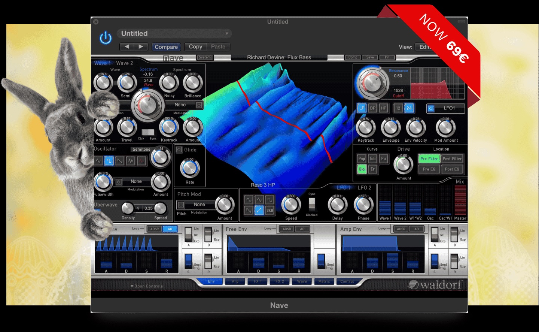Screen dimensions: 539x332
Task: Toggle the plugin bypass power button
Action: point(106,38)
